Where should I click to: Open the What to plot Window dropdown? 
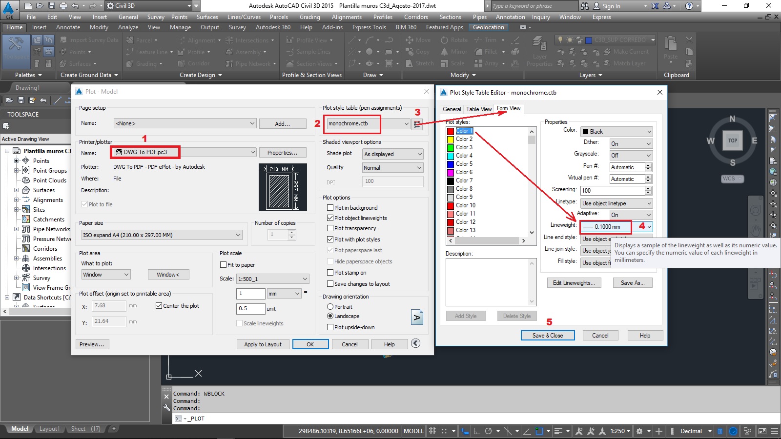pyautogui.click(x=105, y=275)
